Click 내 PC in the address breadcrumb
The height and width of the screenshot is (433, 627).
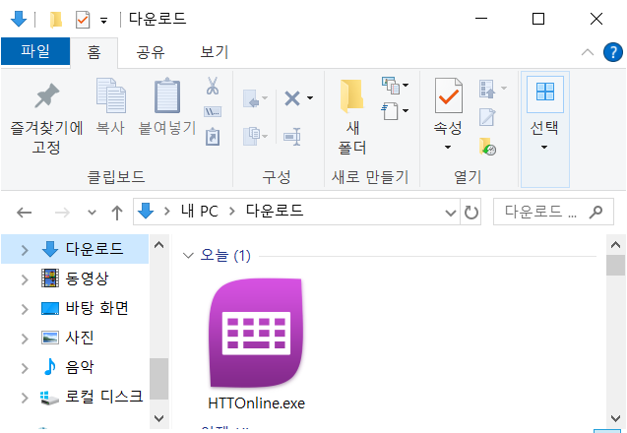tap(200, 212)
